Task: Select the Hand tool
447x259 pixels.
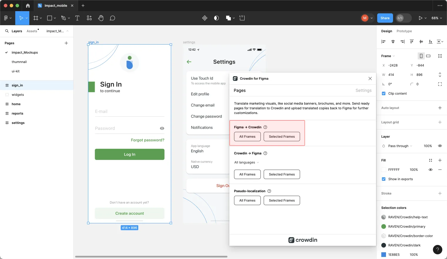Action: 101,18
